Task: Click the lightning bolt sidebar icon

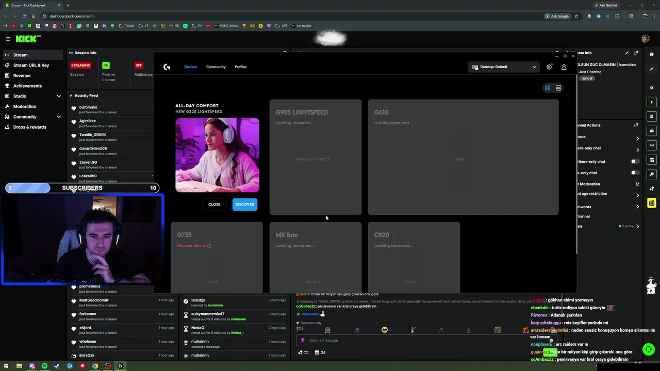Action: [x=652, y=102]
